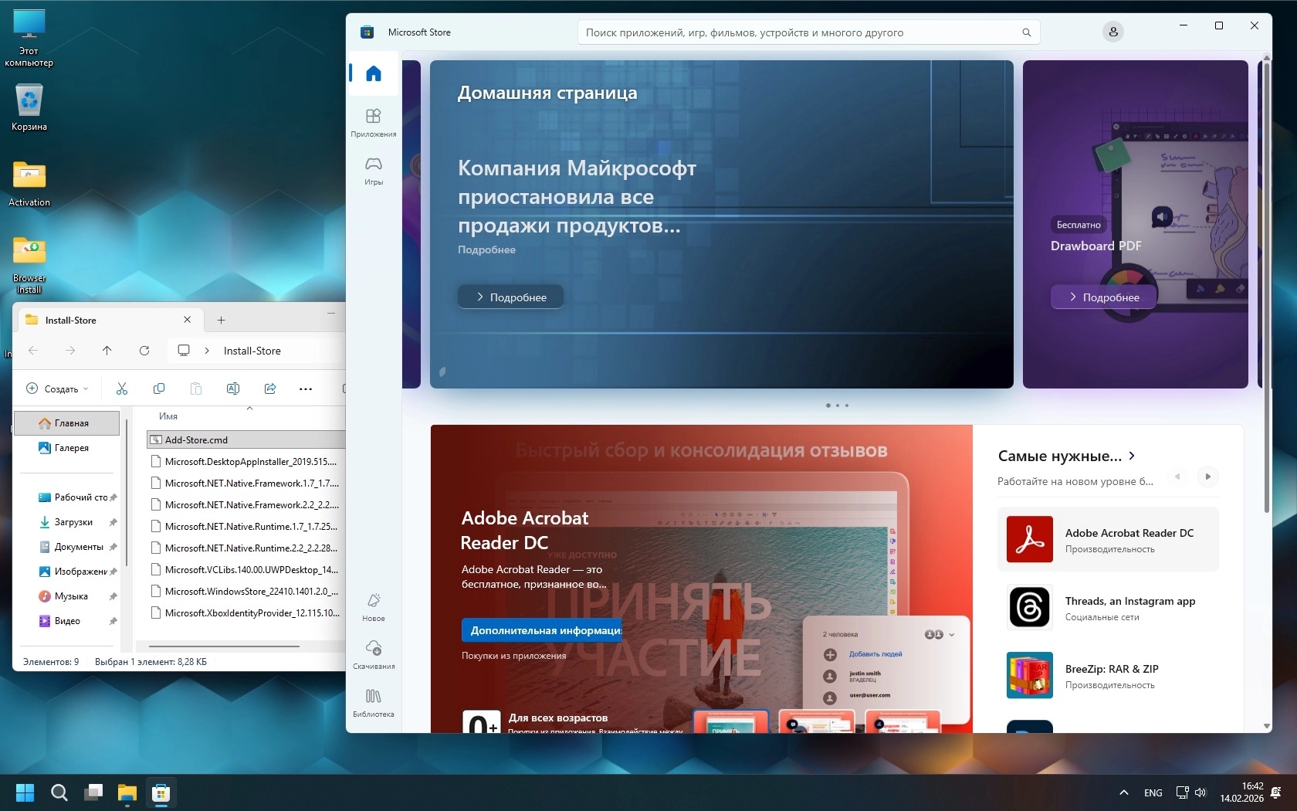Image resolution: width=1297 pixels, height=811 pixels.
Task: Click 'Подробнее' button on Microsoft banner
Action: 510,297
